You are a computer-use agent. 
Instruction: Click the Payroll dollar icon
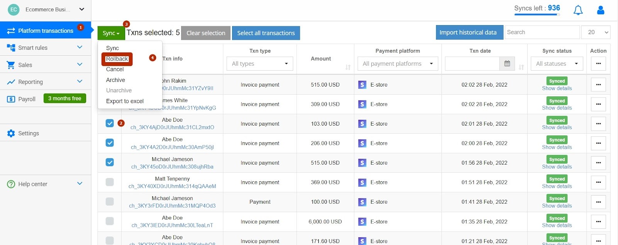click(11, 99)
